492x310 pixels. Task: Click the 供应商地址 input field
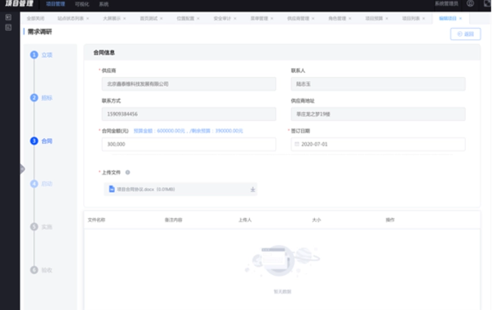coord(378,114)
